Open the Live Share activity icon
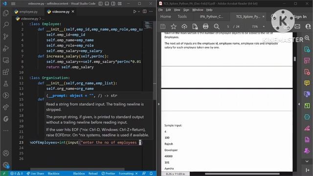This screenshot has height=176, width=313. tap(6, 107)
